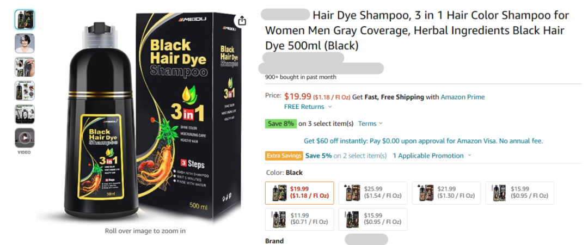Expand the FREE Returns chevron
This screenshot has width=588, height=245.
click(330, 107)
